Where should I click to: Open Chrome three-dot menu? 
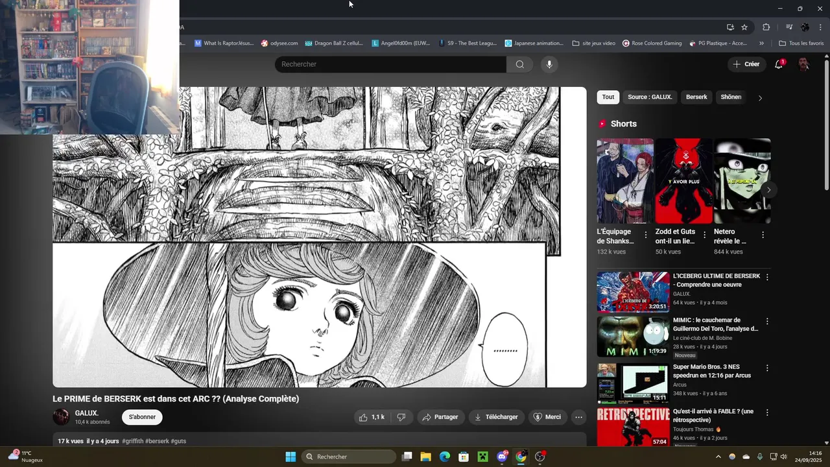(x=820, y=27)
